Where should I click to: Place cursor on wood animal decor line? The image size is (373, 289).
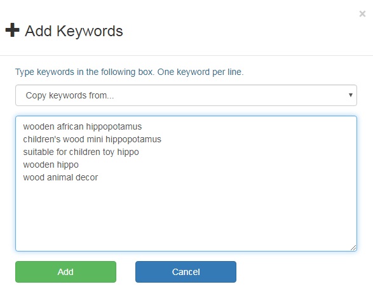60,177
